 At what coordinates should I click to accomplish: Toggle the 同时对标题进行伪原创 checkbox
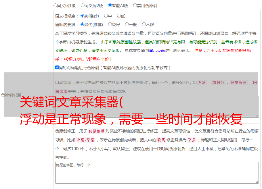click(x=57, y=67)
